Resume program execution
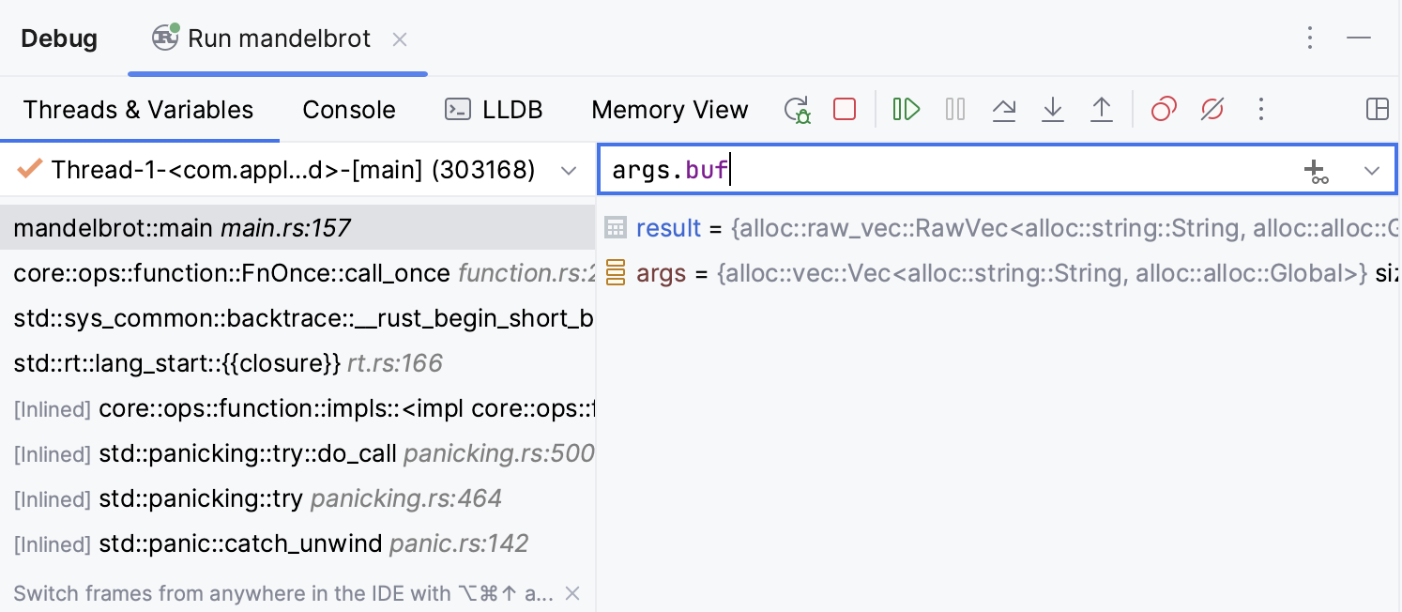The image size is (1402, 612). (906, 110)
